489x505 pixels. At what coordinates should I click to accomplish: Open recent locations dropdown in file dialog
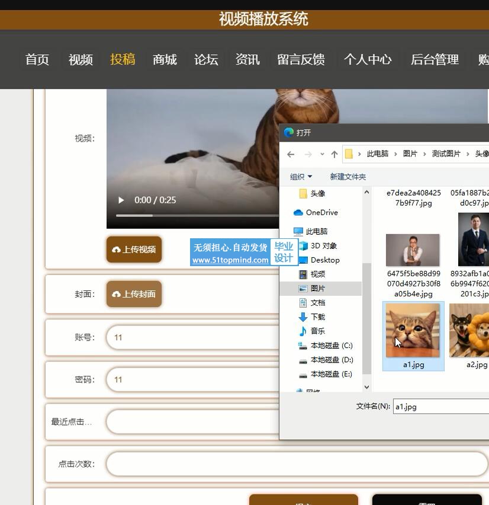(322, 154)
